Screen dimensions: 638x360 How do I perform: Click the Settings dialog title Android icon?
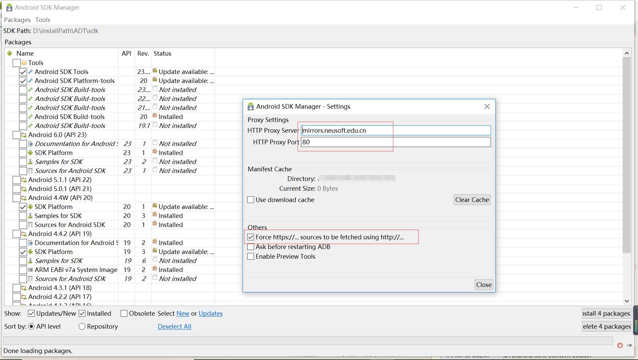250,107
